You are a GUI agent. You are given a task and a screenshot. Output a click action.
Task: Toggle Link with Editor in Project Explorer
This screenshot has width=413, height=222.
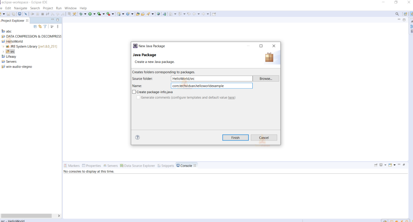[40, 27]
